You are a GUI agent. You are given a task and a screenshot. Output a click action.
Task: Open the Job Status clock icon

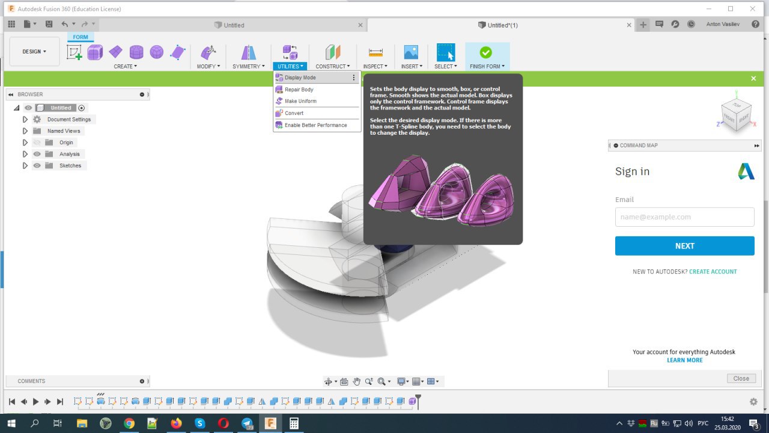point(691,25)
